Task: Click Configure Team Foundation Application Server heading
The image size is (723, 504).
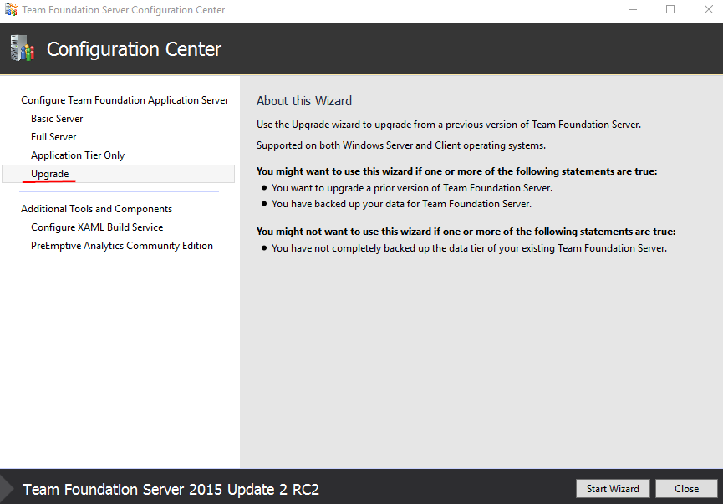Action: pos(125,100)
